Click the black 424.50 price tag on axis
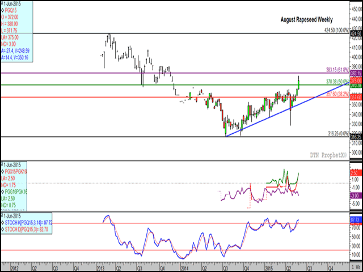The width and height of the screenshot is (363, 272). click(356, 33)
